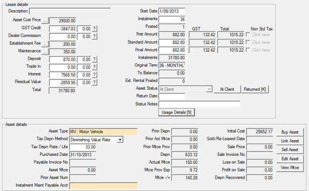Click the Establishment Fee value 200.00
This screenshot has width=309, height=191.
pyautogui.click(x=63, y=44)
